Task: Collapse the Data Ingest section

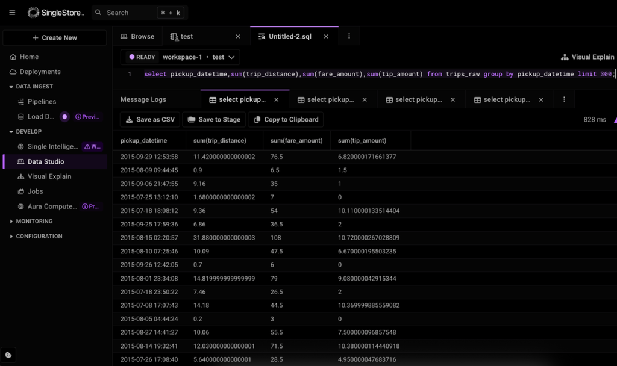Action: [11, 87]
